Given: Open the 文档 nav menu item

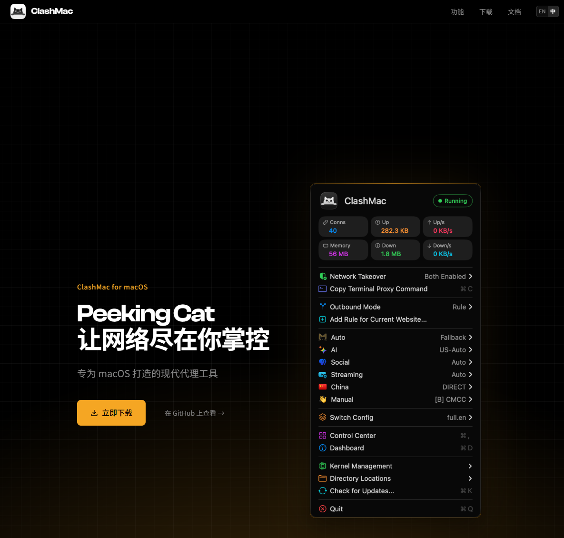Looking at the screenshot, I should tap(514, 12).
